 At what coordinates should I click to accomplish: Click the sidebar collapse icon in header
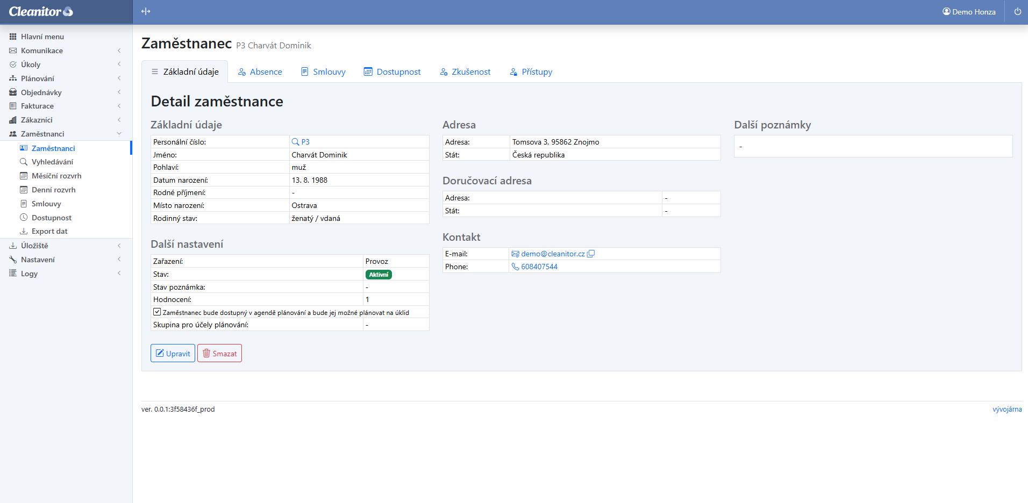(x=146, y=11)
